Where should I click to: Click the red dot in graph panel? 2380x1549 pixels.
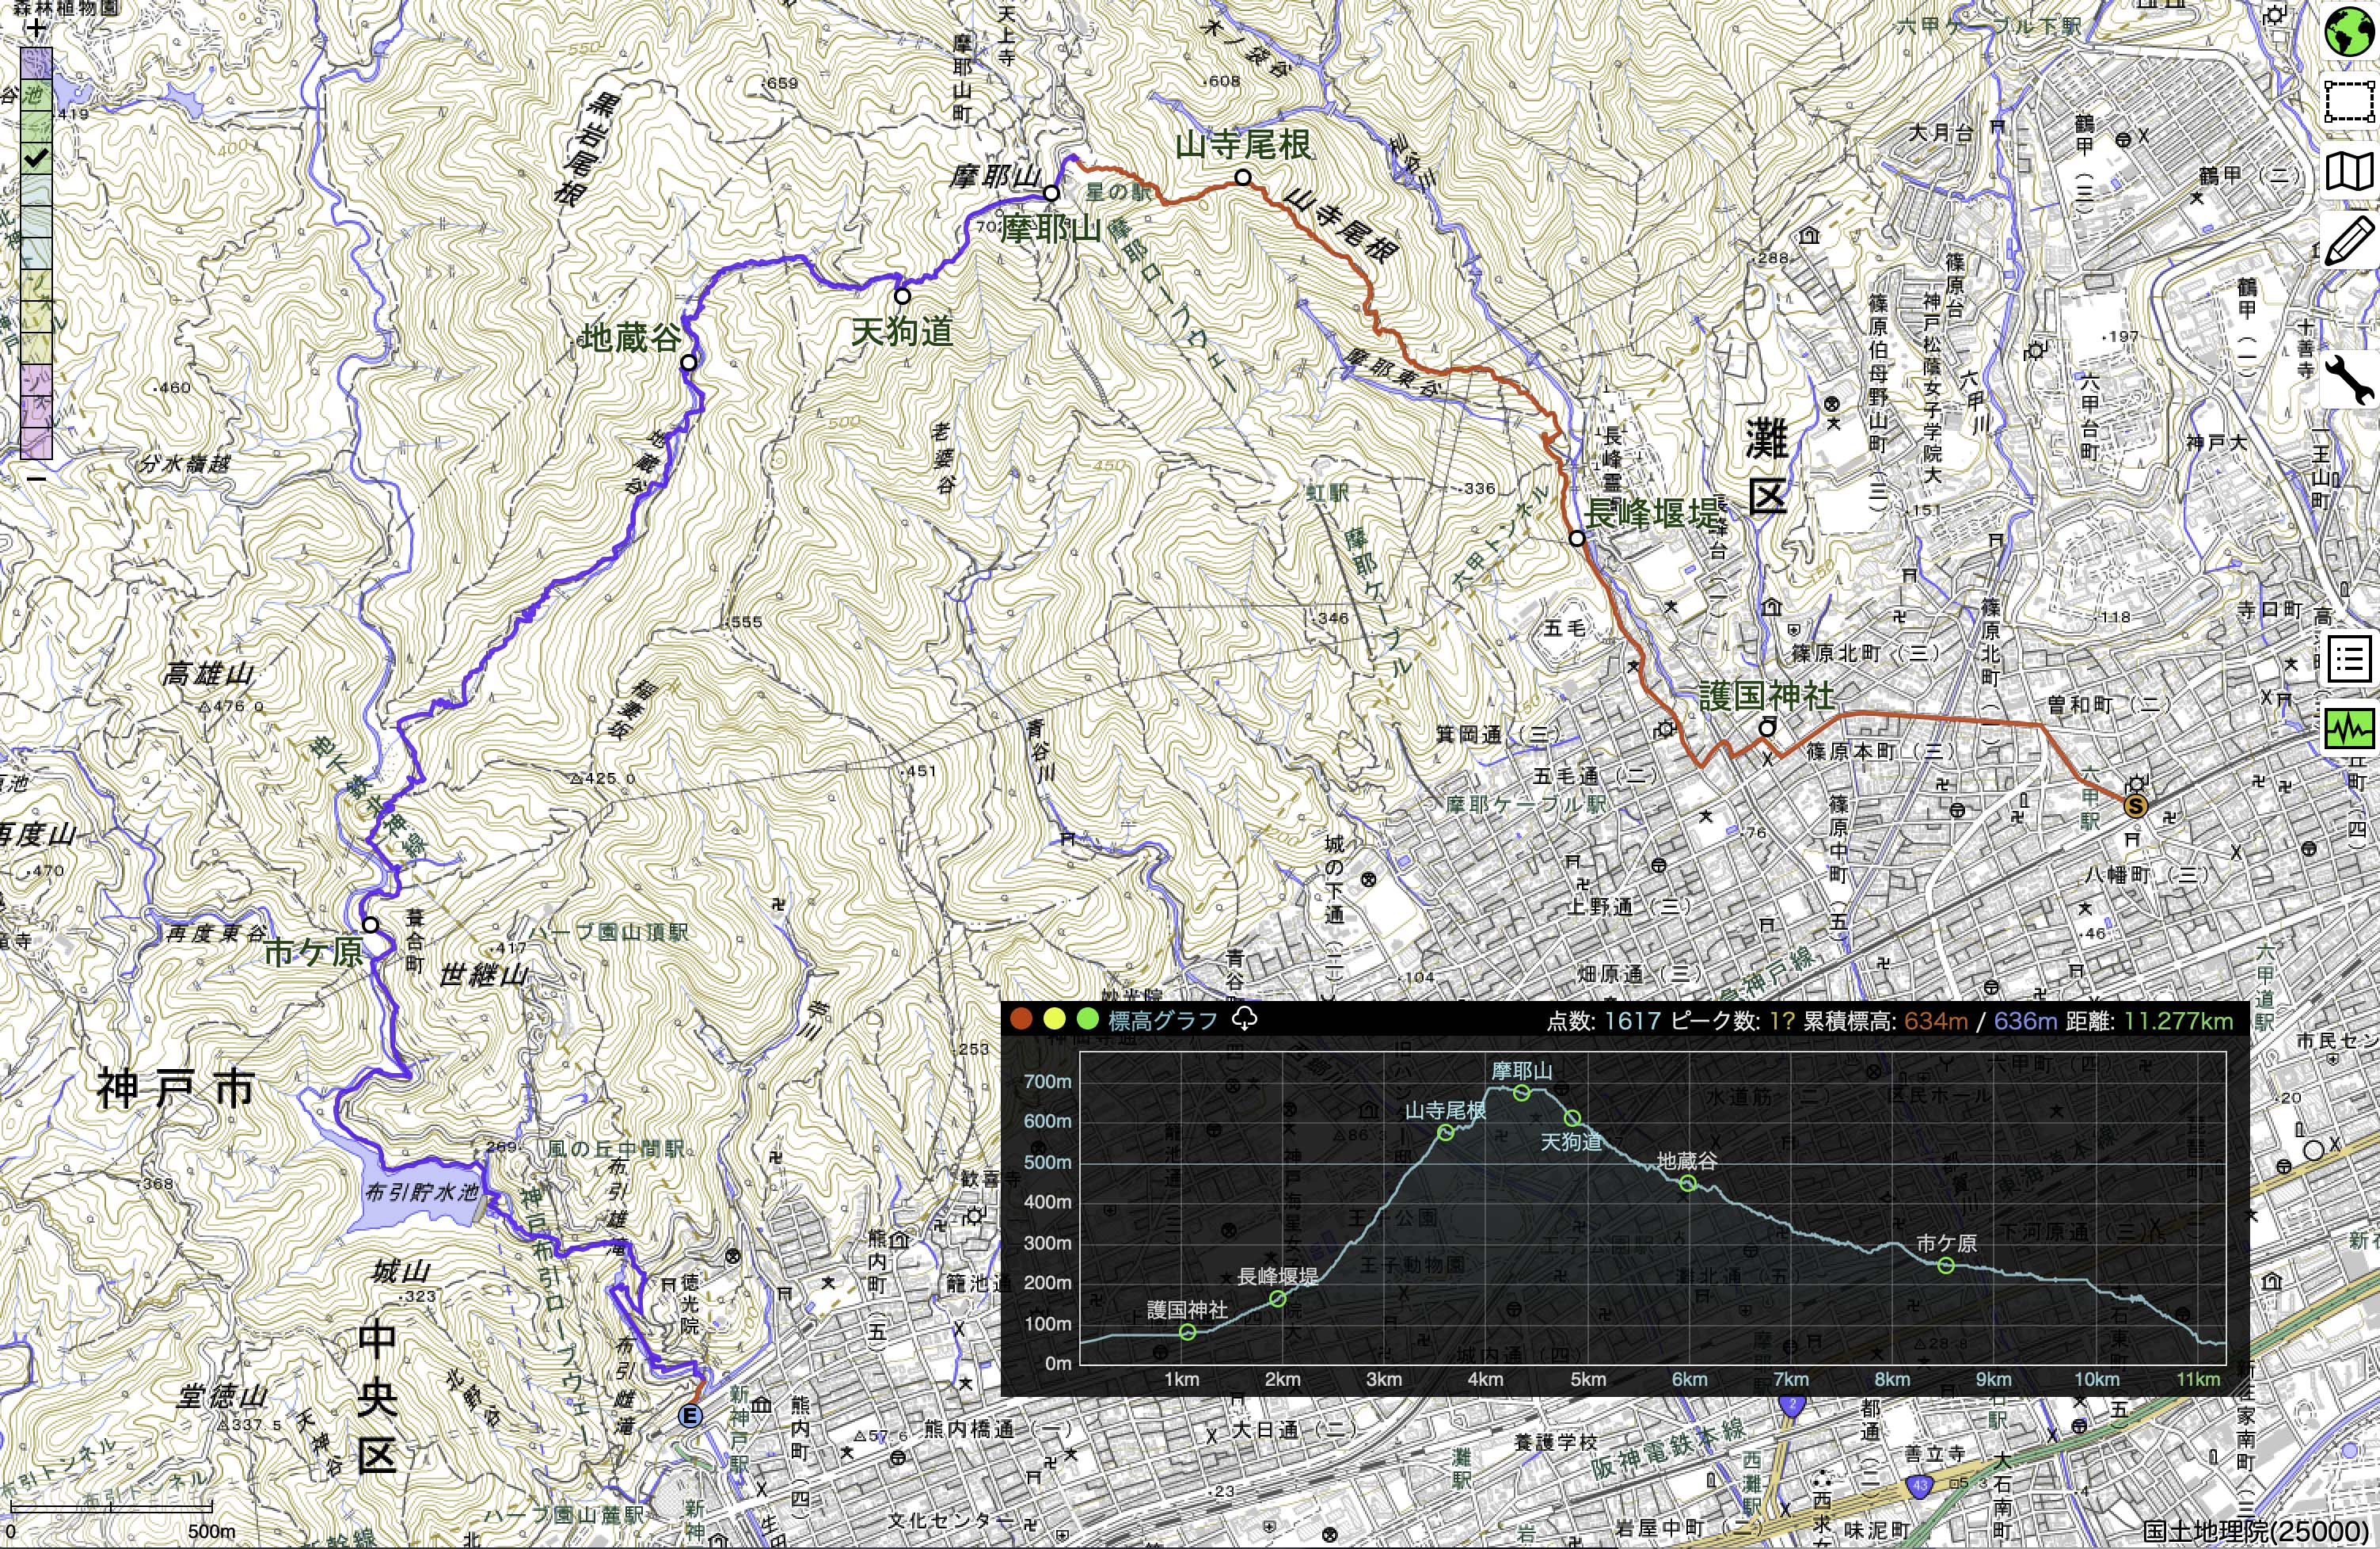(x=1021, y=1020)
